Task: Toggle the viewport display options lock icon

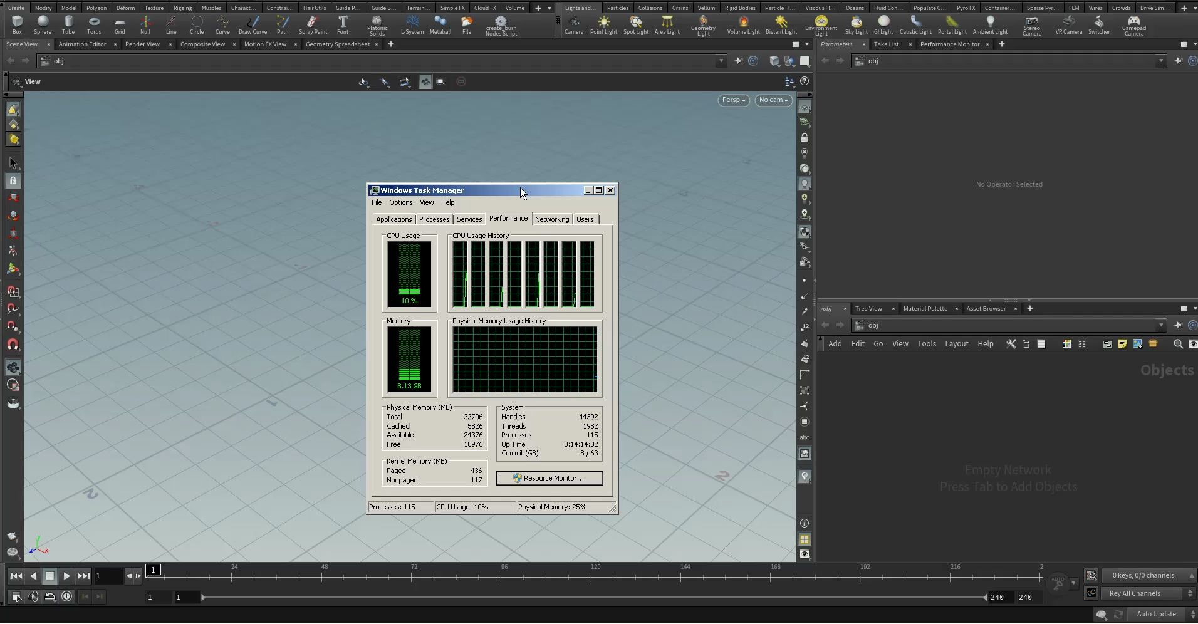Action: pos(805,138)
